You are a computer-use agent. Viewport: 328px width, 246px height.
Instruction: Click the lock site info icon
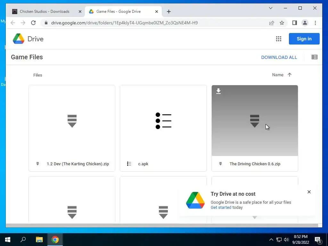point(46,23)
